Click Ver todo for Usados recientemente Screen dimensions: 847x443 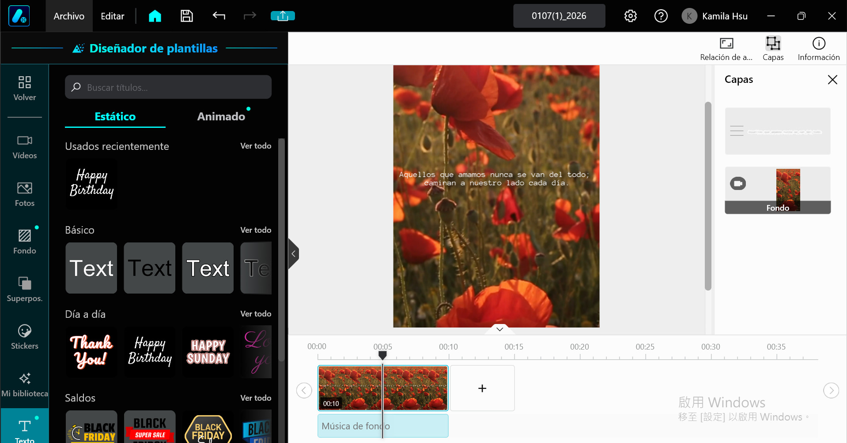point(256,146)
